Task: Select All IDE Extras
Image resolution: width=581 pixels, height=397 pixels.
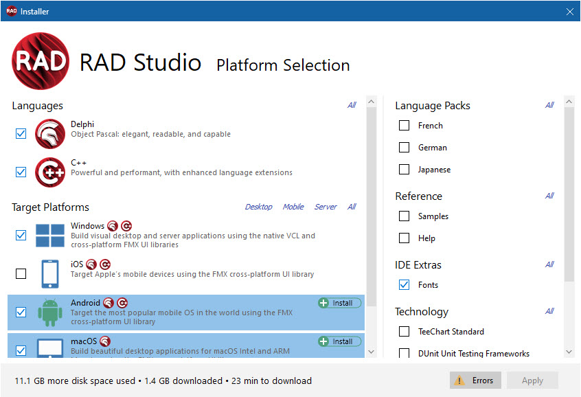Action: (549, 264)
